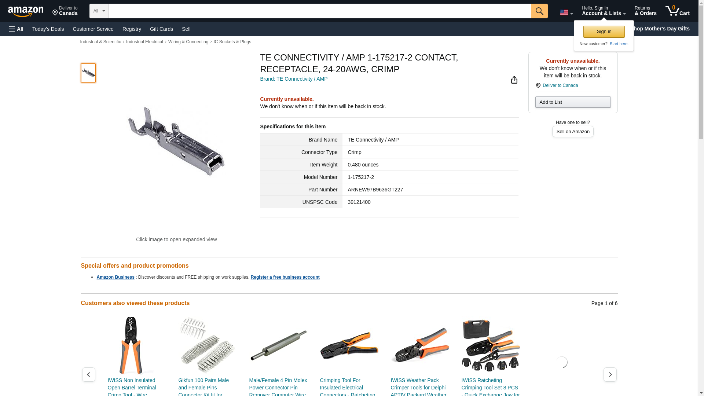The height and width of the screenshot is (396, 704).
Task: Click the Deliver to Canada location icon
Action: [x=538, y=85]
